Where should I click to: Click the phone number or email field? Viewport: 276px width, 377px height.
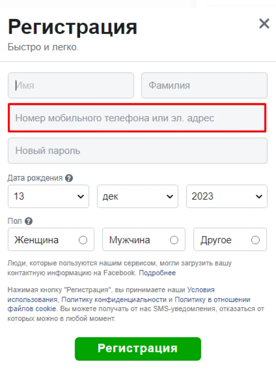(x=137, y=118)
